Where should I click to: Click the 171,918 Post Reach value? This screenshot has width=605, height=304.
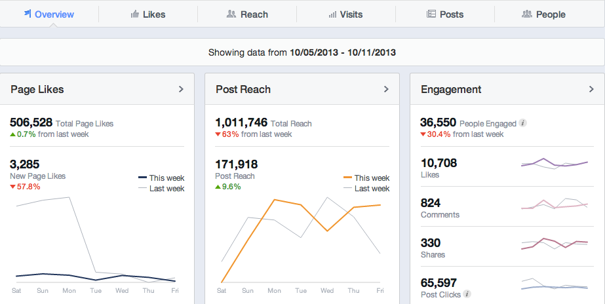(236, 164)
